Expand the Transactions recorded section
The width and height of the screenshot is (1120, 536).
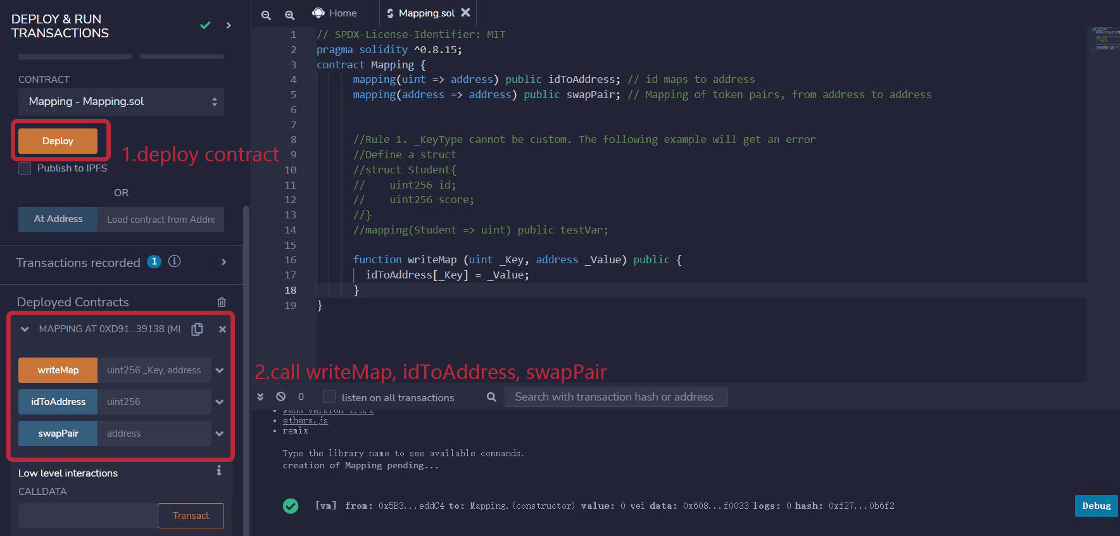click(x=223, y=262)
